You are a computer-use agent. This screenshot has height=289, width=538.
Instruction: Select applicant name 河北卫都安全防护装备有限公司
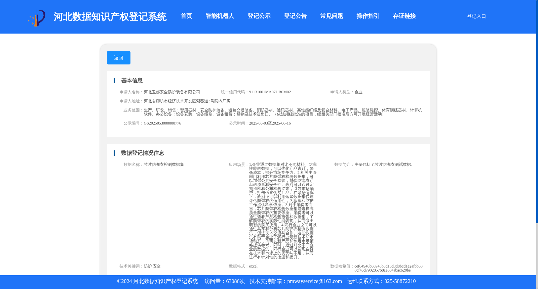172,92
